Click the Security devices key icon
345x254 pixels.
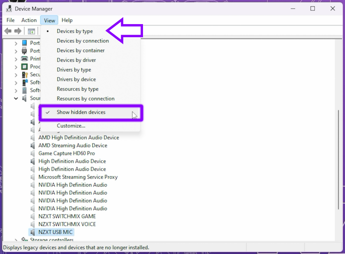(x=24, y=75)
